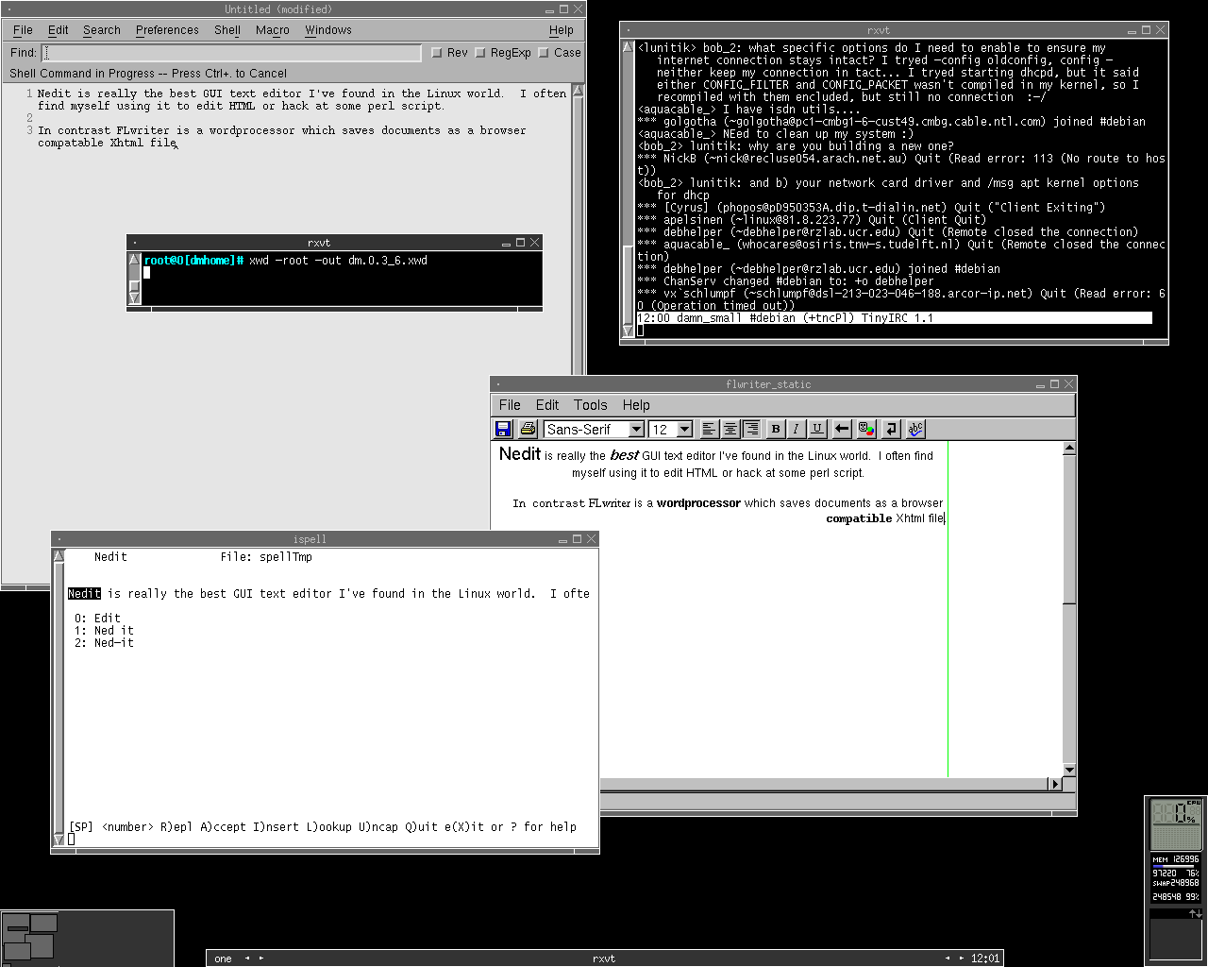The height and width of the screenshot is (967, 1208).
Task: Open the Macro menu in NEdit
Action: coord(273,30)
